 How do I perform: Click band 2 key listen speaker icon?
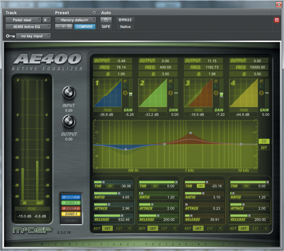(x=175, y=228)
